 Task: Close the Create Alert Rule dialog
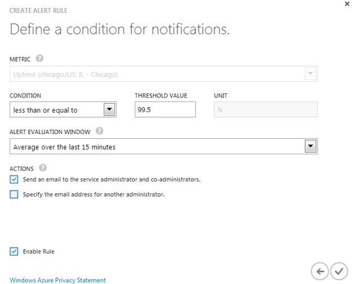[346, 3]
